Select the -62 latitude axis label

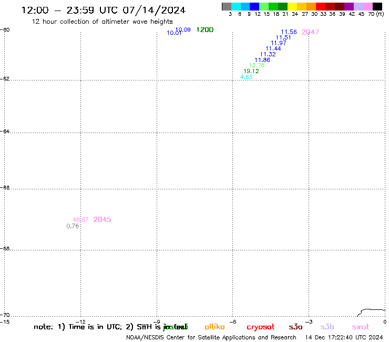click(x=5, y=79)
